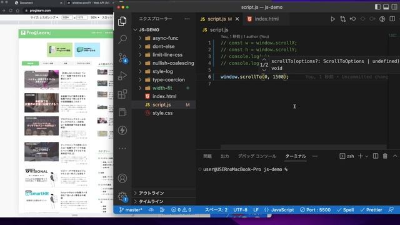Collapse the JS-DEMO root folder
The width and height of the screenshot is (400, 225).
(136, 30)
